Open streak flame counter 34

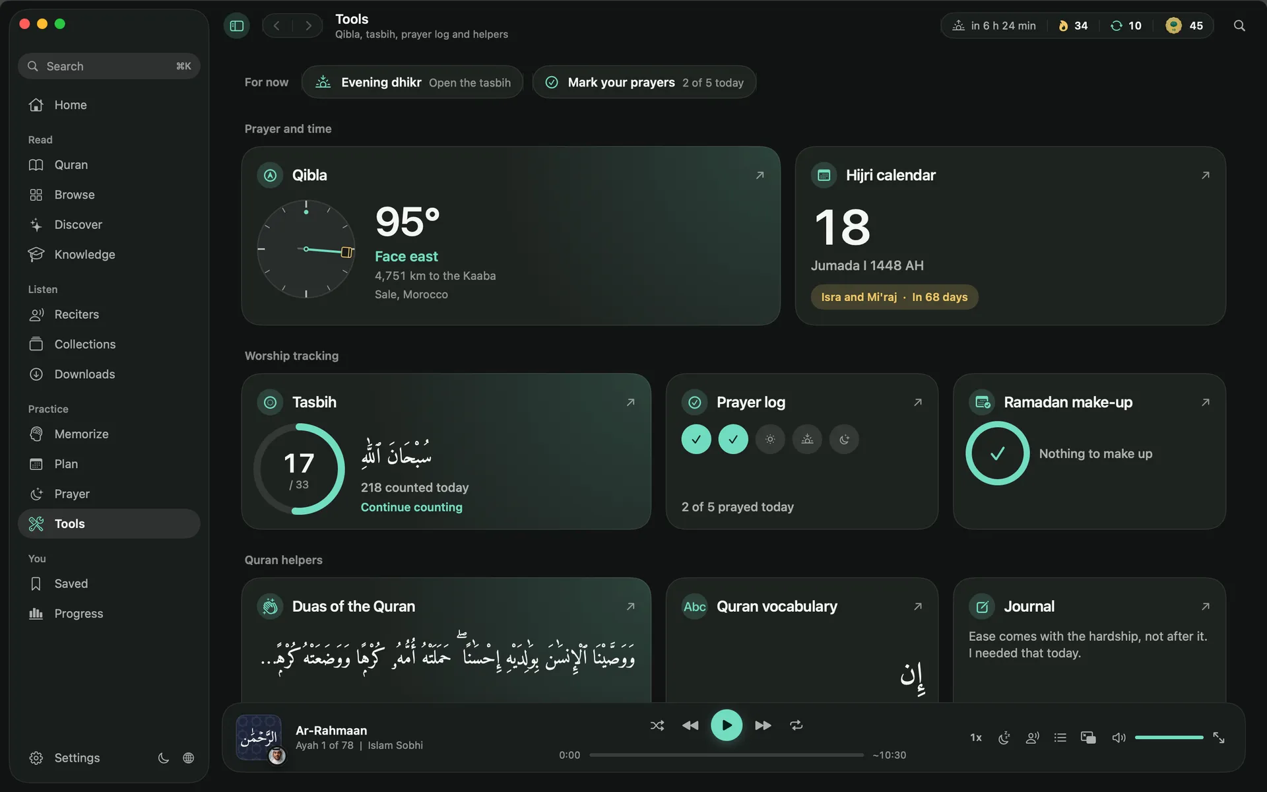click(x=1074, y=26)
